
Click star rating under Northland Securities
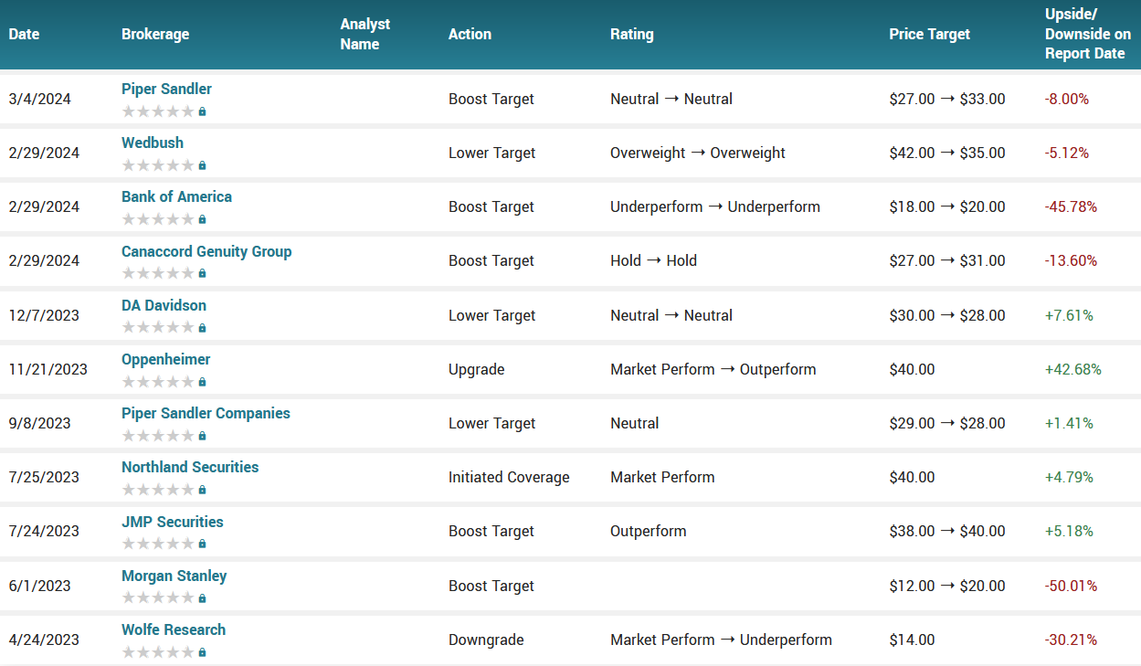158,490
